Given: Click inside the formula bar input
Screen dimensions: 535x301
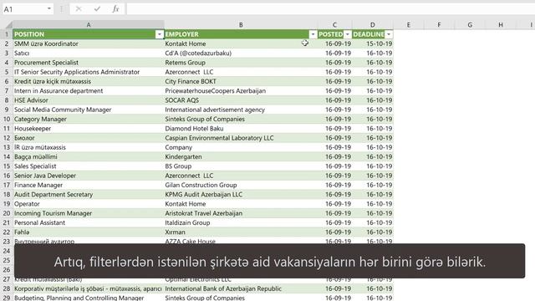Looking at the screenshot, I should click(330, 9).
